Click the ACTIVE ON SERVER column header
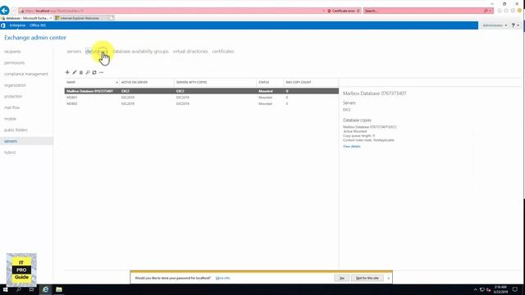The image size is (525, 295). [147, 82]
